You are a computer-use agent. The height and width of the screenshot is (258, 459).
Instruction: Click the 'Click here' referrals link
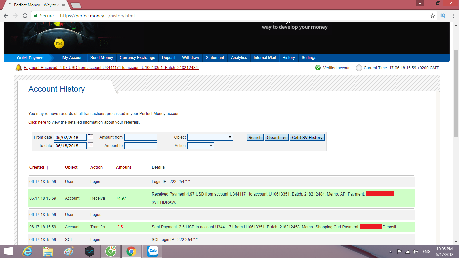[x=37, y=122]
